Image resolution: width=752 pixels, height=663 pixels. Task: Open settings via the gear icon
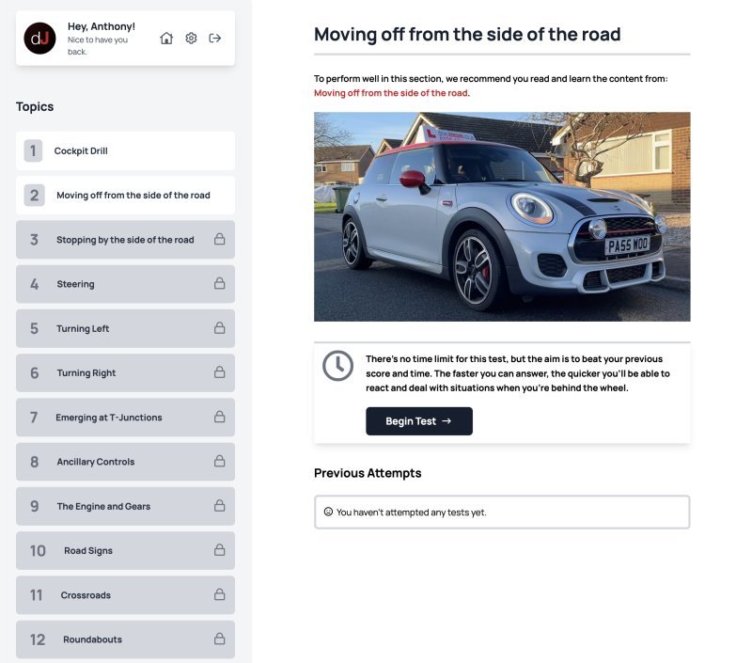191,39
